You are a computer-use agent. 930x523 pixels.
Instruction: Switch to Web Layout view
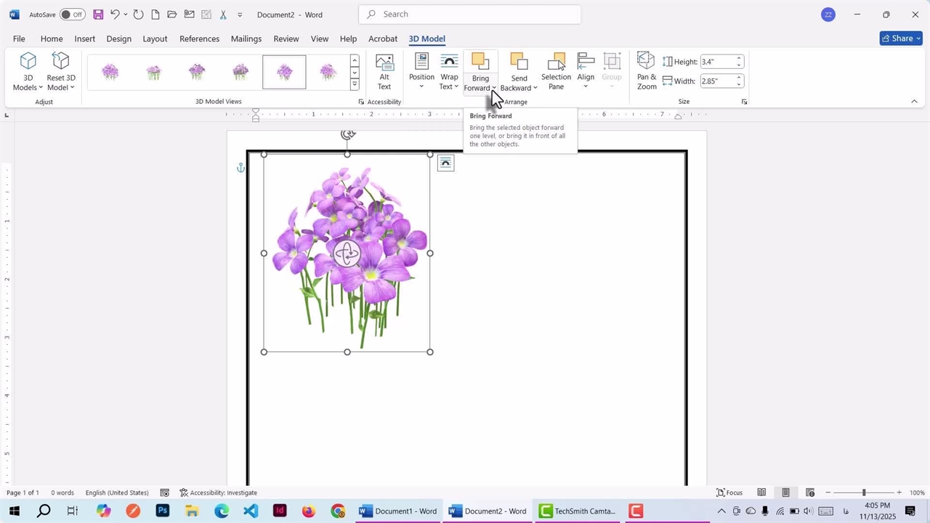coord(810,492)
